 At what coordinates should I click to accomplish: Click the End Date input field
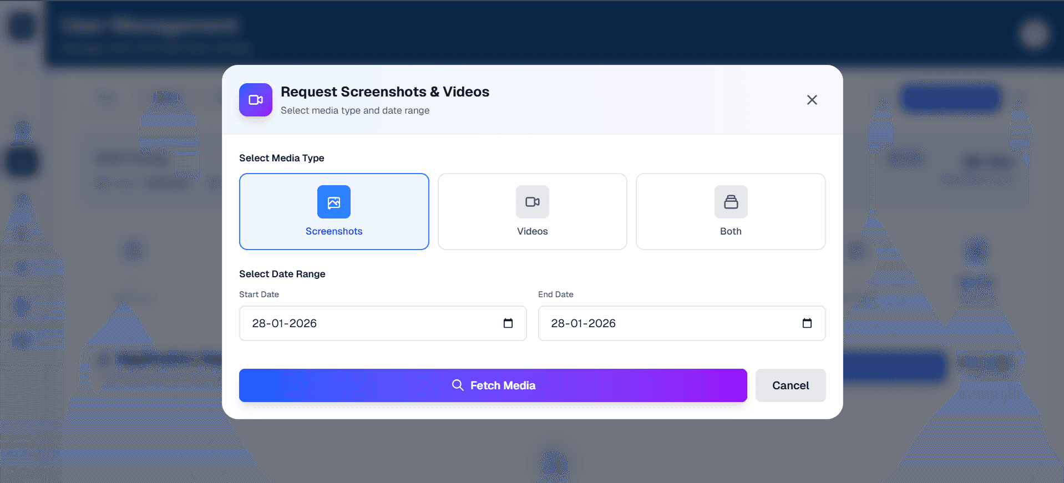682,323
